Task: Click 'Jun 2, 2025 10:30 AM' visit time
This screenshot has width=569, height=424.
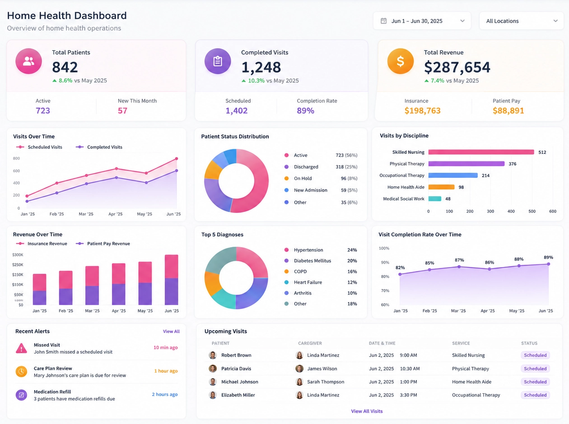Action: coord(394,369)
